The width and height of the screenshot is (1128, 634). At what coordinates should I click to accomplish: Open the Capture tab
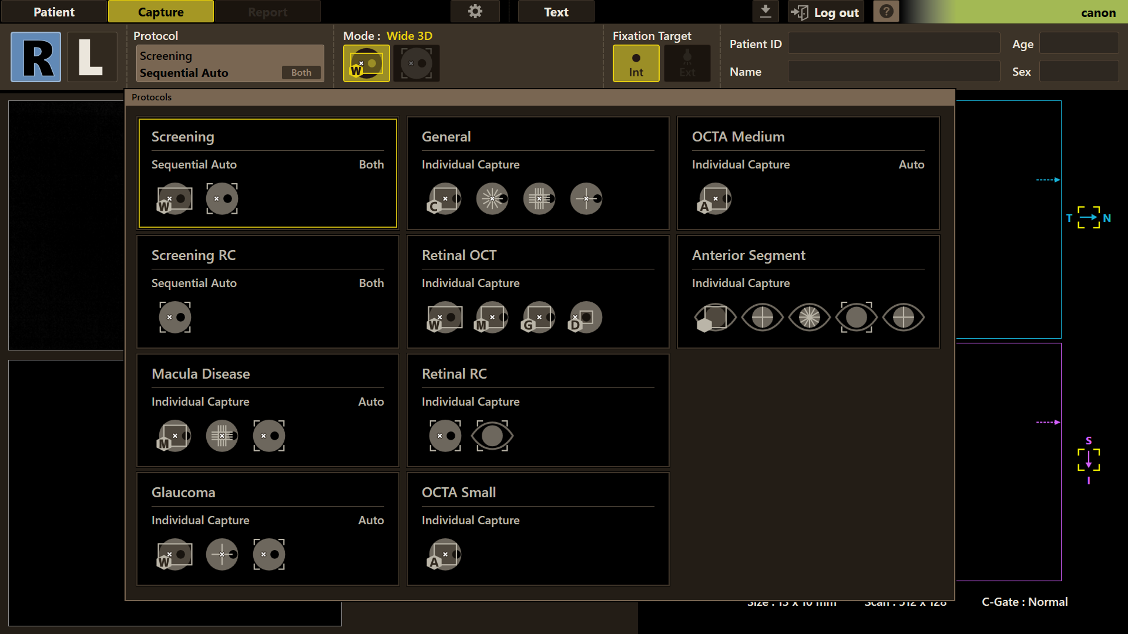160,12
